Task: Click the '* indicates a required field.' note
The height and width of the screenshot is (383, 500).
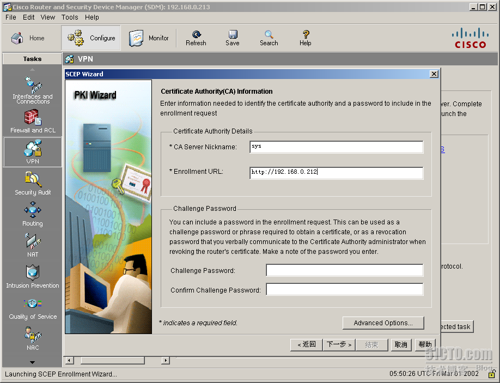Action: 198,323
